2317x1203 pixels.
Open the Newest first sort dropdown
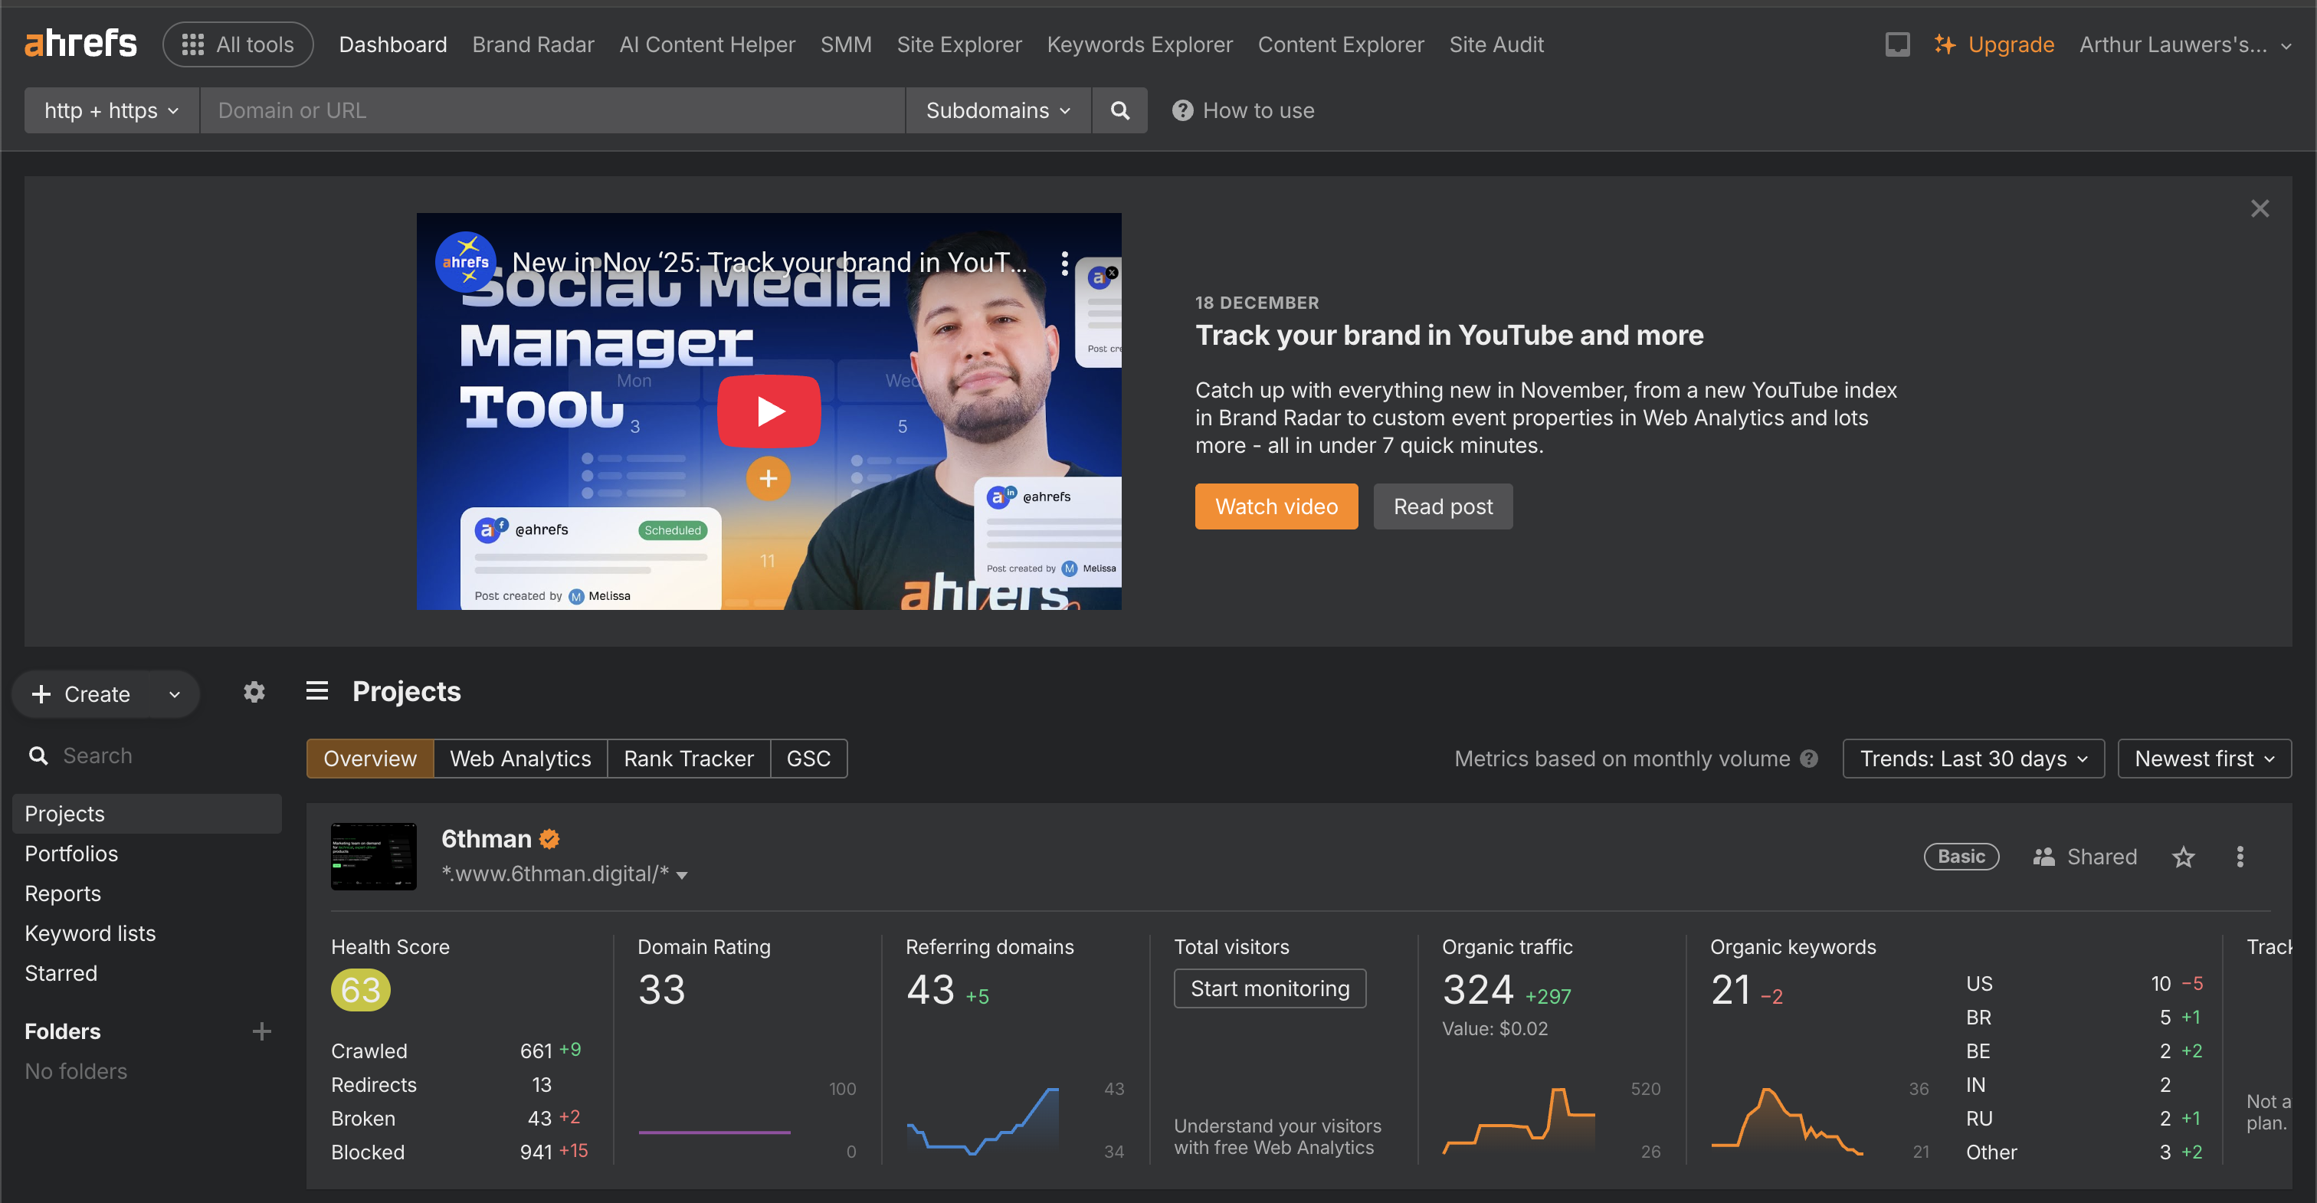coord(2204,759)
